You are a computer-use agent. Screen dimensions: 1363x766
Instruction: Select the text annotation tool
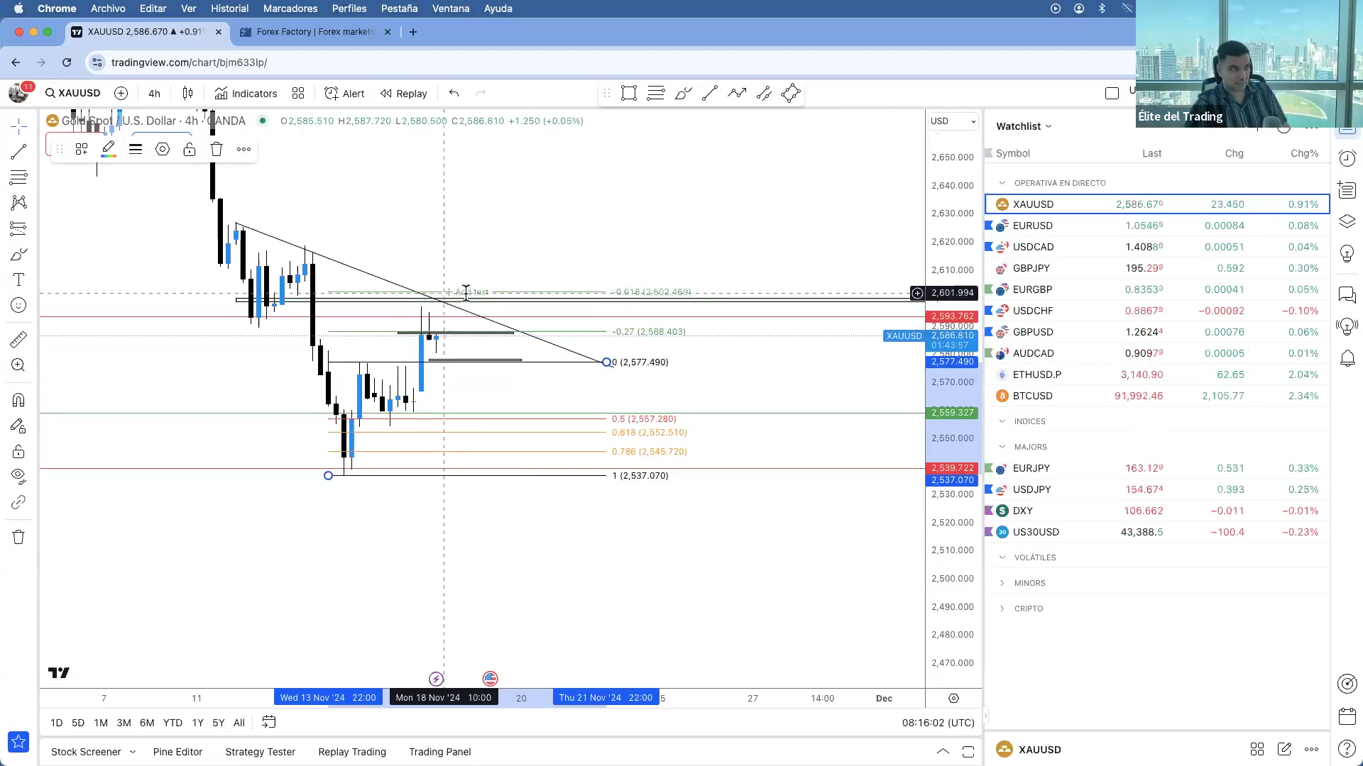click(18, 279)
